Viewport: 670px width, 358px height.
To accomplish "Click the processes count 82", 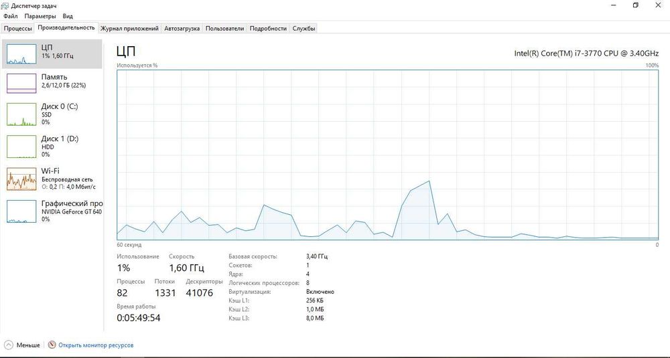I will (122, 292).
